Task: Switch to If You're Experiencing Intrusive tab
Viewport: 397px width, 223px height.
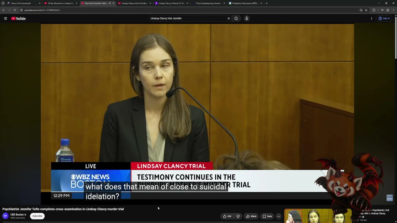Action: point(208,3)
